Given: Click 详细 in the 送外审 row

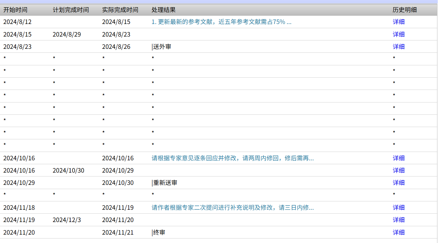Looking at the screenshot, I should tap(398, 47).
